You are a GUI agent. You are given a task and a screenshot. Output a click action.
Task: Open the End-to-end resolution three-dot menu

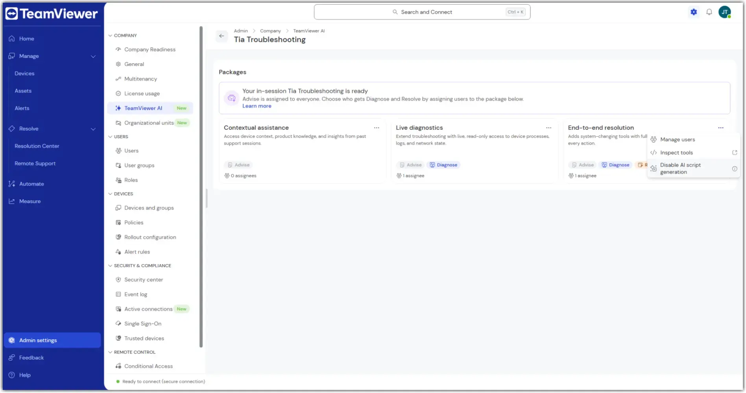tap(720, 128)
